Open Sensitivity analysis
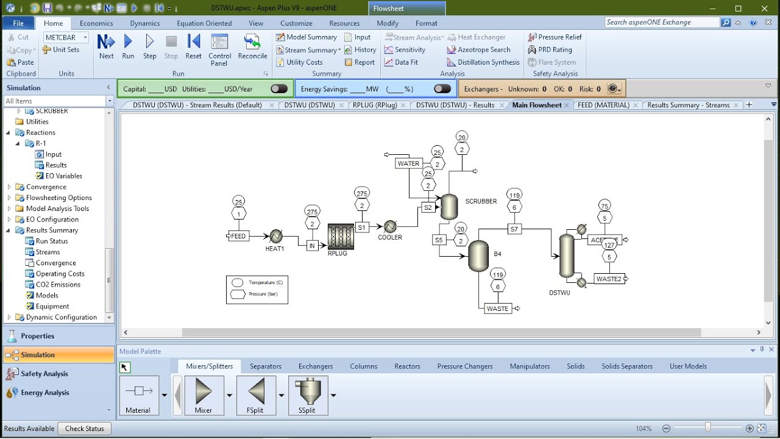Image resolution: width=780 pixels, height=439 pixels. (x=405, y=50)
